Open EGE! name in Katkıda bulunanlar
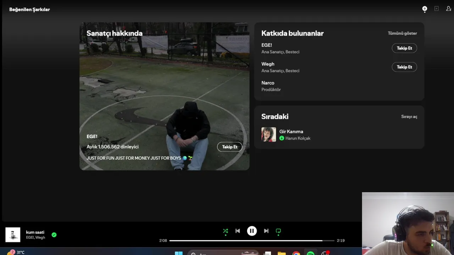This screenshot has height=255, width=454. point(267,45)
